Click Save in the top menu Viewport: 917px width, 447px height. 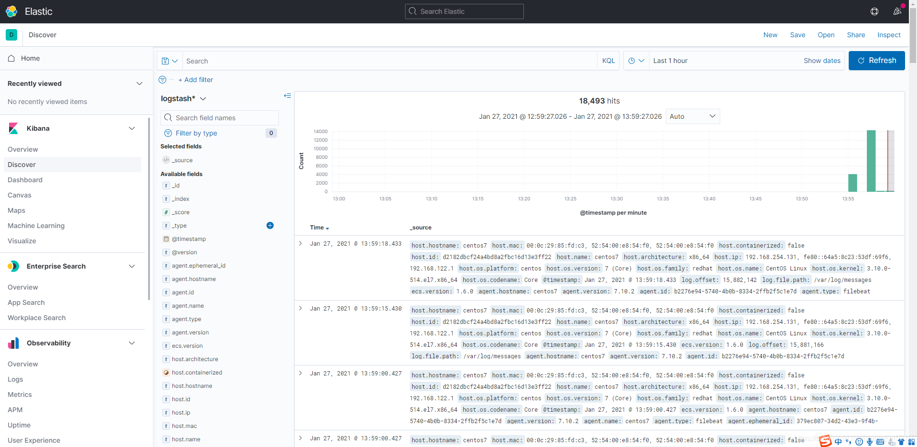coord(798,35)
